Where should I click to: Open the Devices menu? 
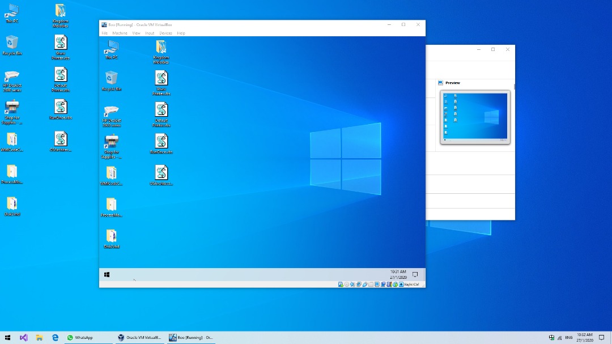point(165,33)
